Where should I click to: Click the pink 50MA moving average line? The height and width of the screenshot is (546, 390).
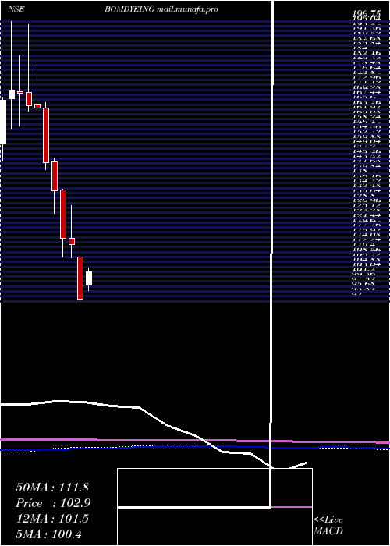pyautogui.click(x=195, y=441)
